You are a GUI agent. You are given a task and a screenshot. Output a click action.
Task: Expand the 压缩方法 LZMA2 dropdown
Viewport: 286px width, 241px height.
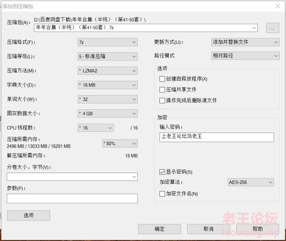pyautogui.click(x=108, y=71)
